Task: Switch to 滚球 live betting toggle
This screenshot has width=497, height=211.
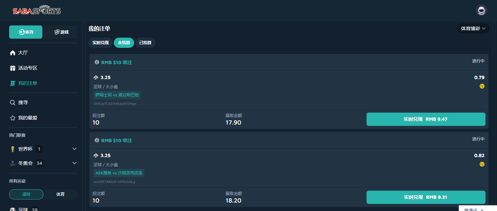Action: pyautogui.click(x=26, y=194)
